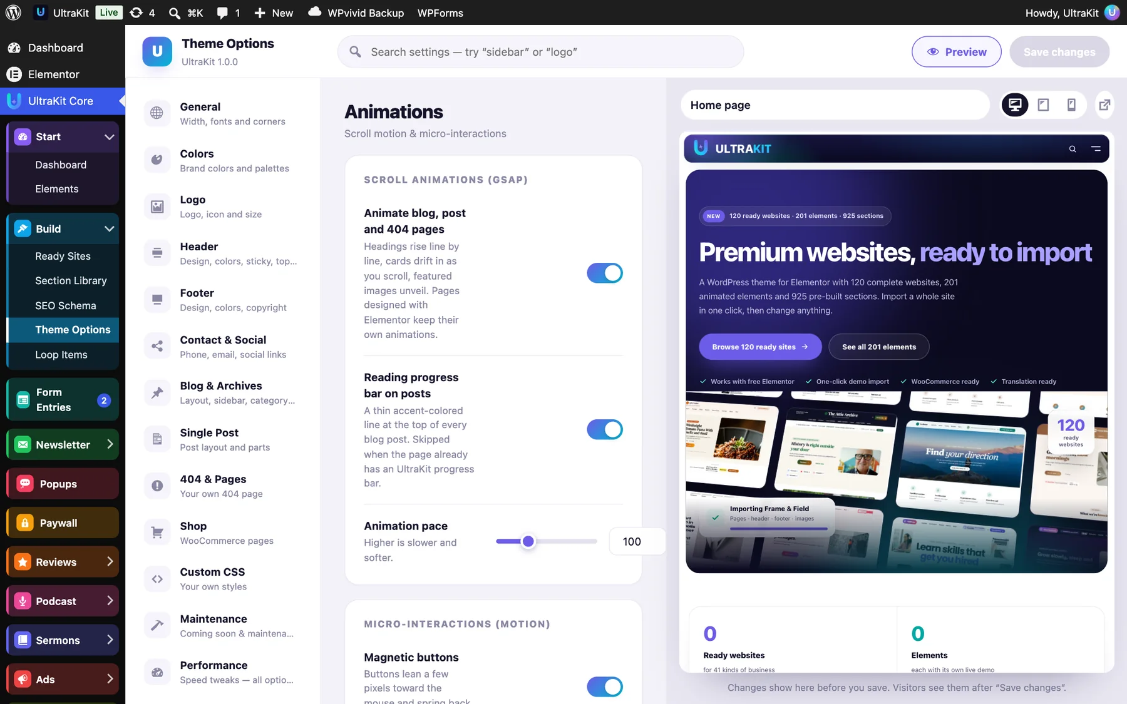Select the Contact & Social share icon
Viewport: 1127px width, 704px height.
[157, 346]
